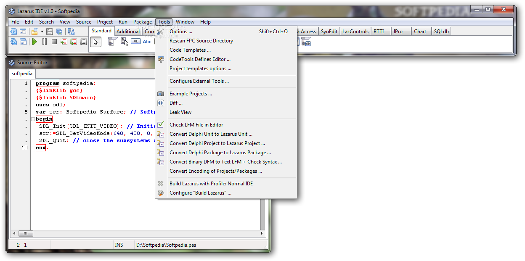Screen dimensions: 525x261
Task: Click the Step Out icon
Action: tap(83, 42)
